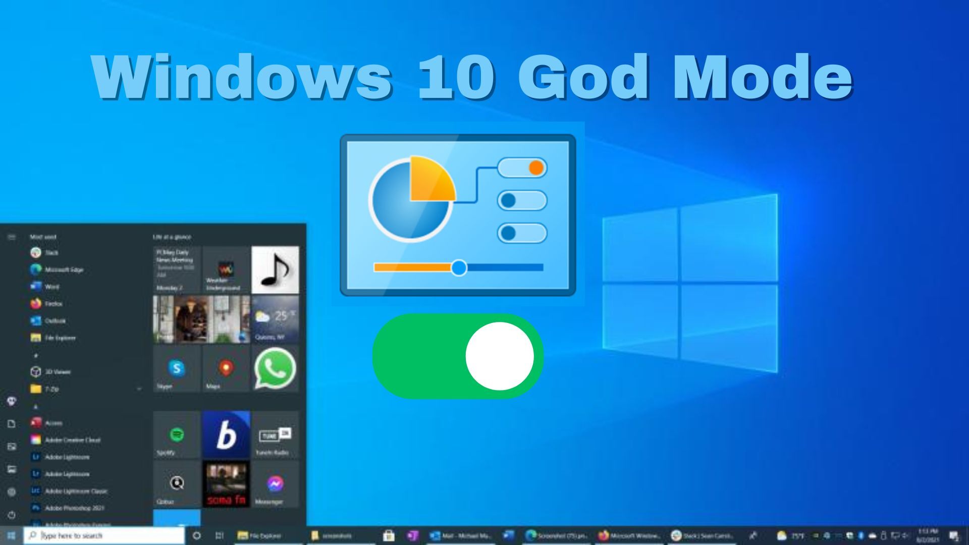Click the 'Type here to search' box
The height and width of the screenshot is (545, 969).
coord(104,535)
